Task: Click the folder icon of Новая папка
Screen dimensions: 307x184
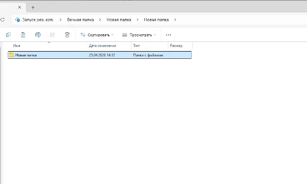Action: (x=12, y=55)
